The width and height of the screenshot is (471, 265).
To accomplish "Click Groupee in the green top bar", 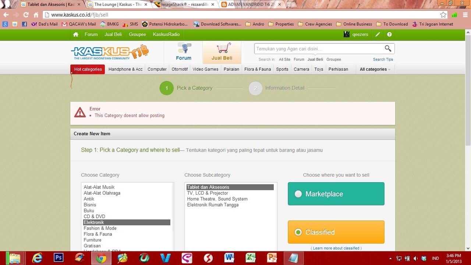I will click(137, 34).
